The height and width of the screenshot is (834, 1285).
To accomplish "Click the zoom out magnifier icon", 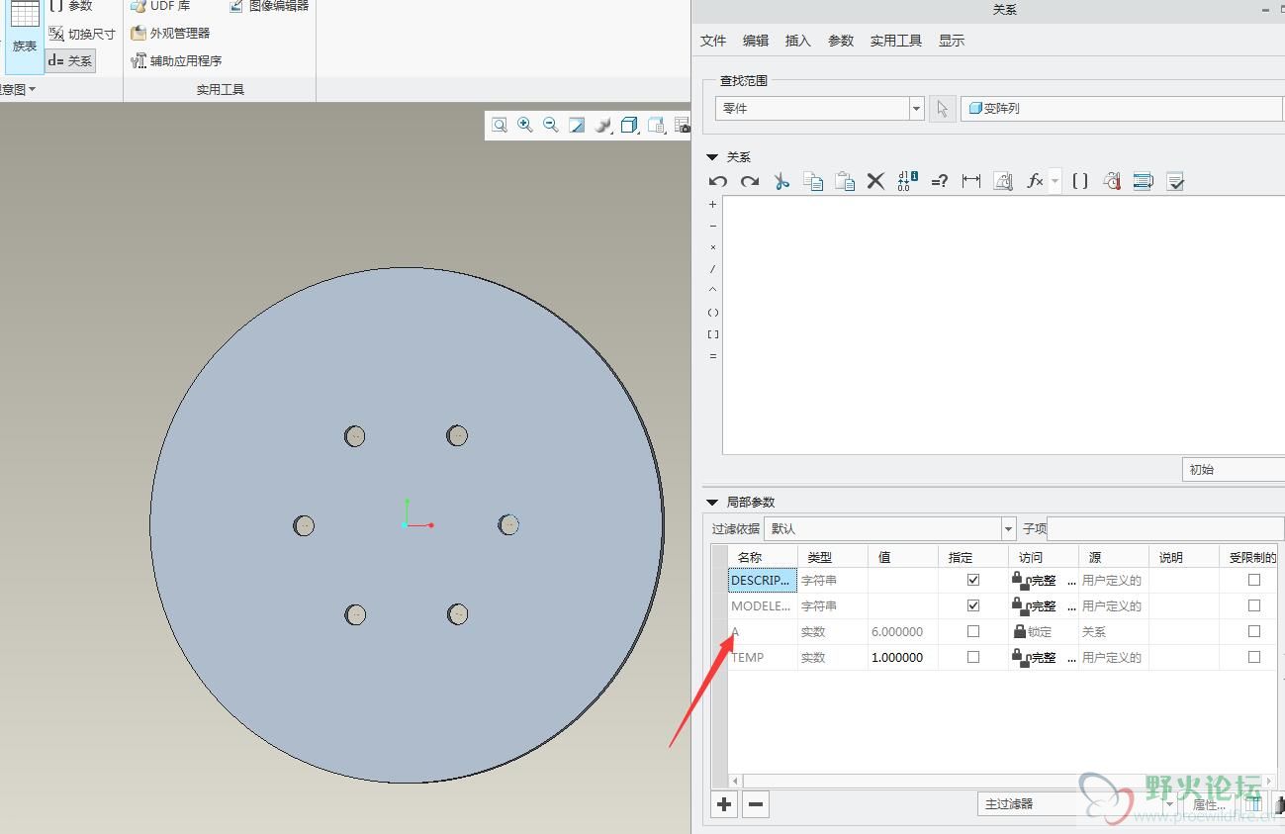I will click(551, 125).
